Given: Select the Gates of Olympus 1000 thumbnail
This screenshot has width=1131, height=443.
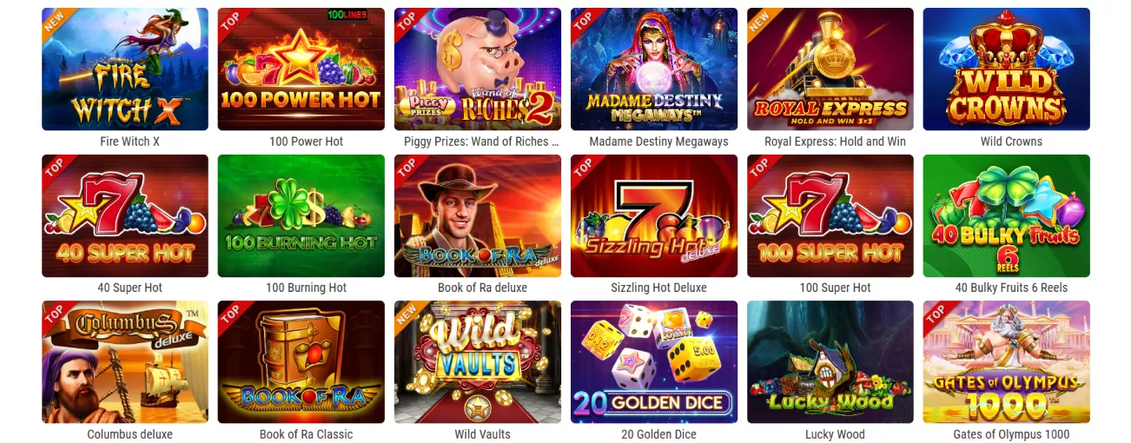Looking at the screenshot, I should click(1007, 362).
